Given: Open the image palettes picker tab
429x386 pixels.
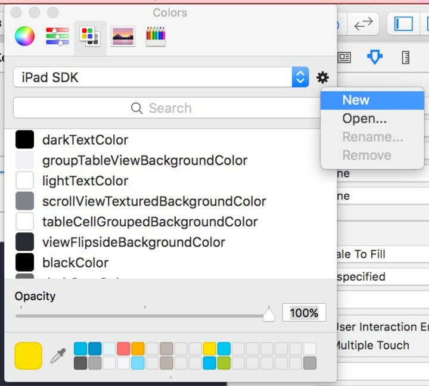Looking at the screenshot, I should tap(123, 37).
